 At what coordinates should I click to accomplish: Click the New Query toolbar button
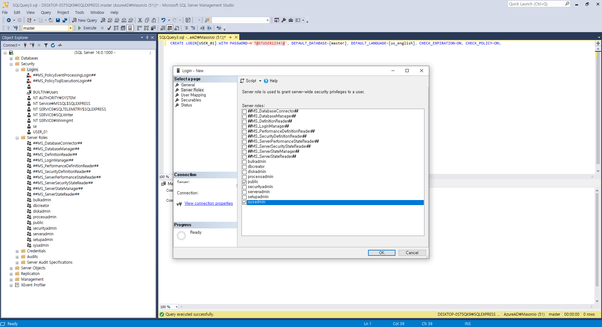coord(84,20)
